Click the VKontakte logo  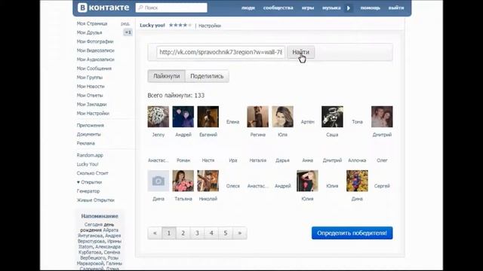pos(103,8)
